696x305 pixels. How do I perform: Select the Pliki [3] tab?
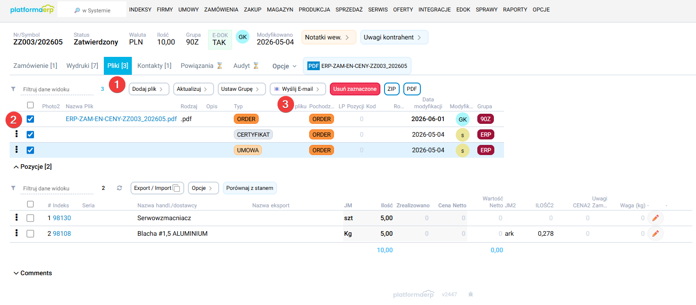click(118, 66)
